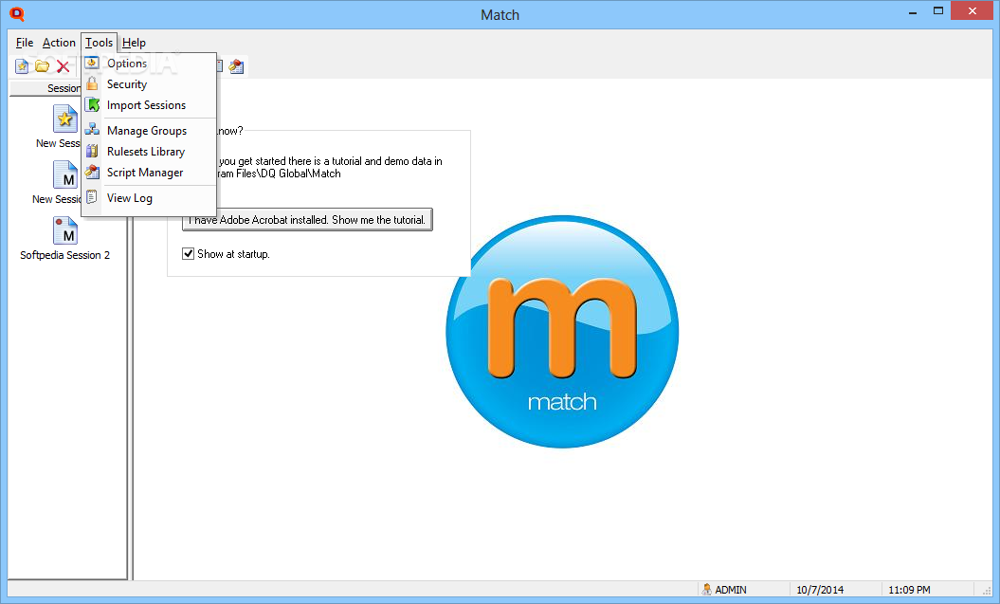
Task: Click the status bar resize grip
Action: [x=988, y=591]
